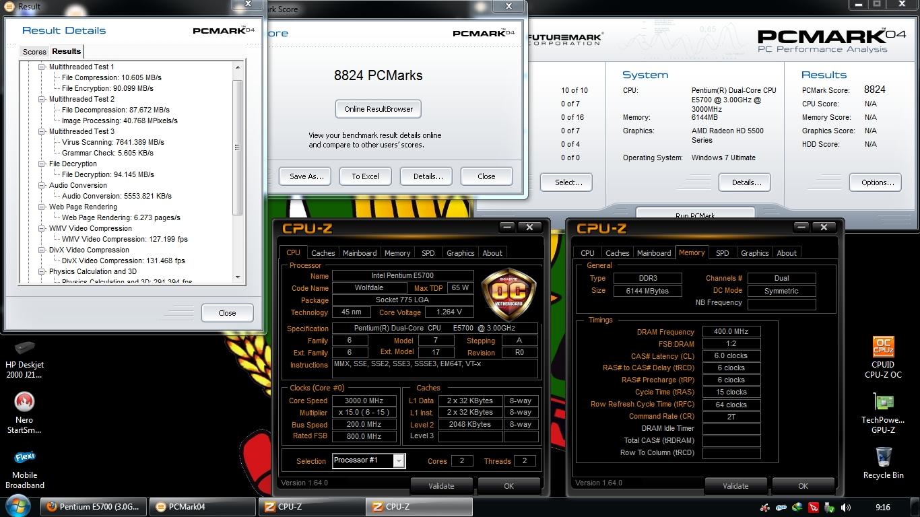Click the To Excel button

click(365, 176)
